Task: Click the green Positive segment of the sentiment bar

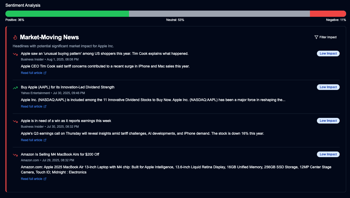Action: coord(67,13)
